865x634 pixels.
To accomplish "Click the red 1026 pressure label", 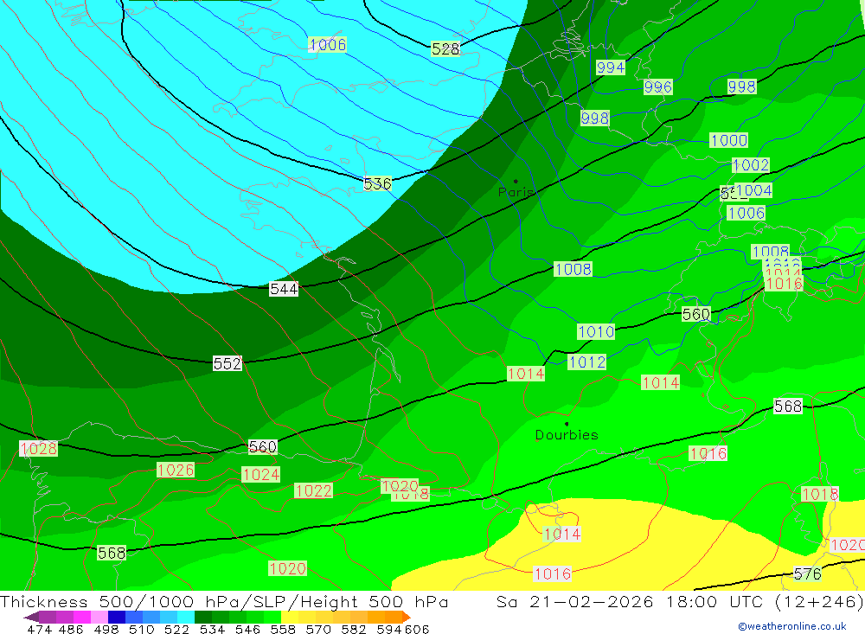I will [176, 471].
